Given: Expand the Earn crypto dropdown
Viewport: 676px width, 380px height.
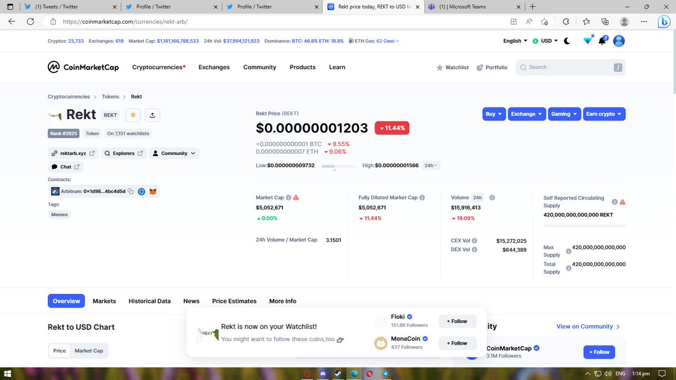Looking at the screenshot, I should [x=604, y=114].
